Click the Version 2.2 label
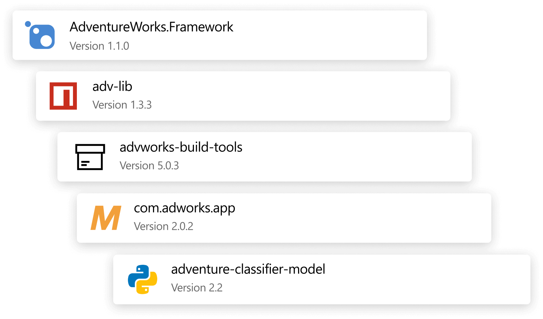The height and width of the screenshot is (319, 543). (197, 288)
